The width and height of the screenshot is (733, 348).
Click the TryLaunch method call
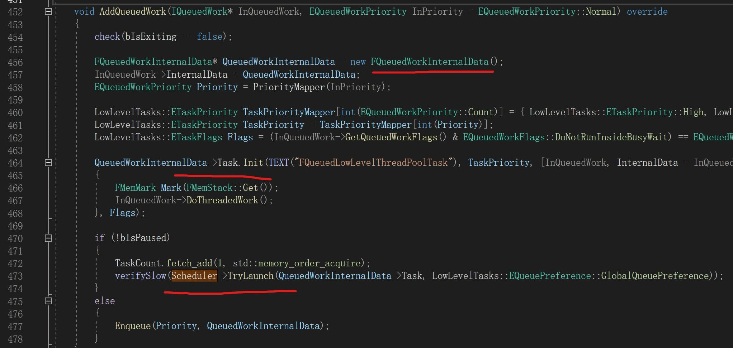pos(251,276)
